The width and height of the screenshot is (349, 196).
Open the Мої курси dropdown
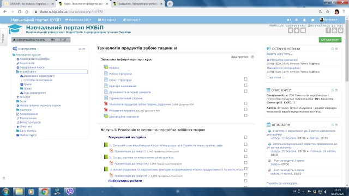[107, 20]
